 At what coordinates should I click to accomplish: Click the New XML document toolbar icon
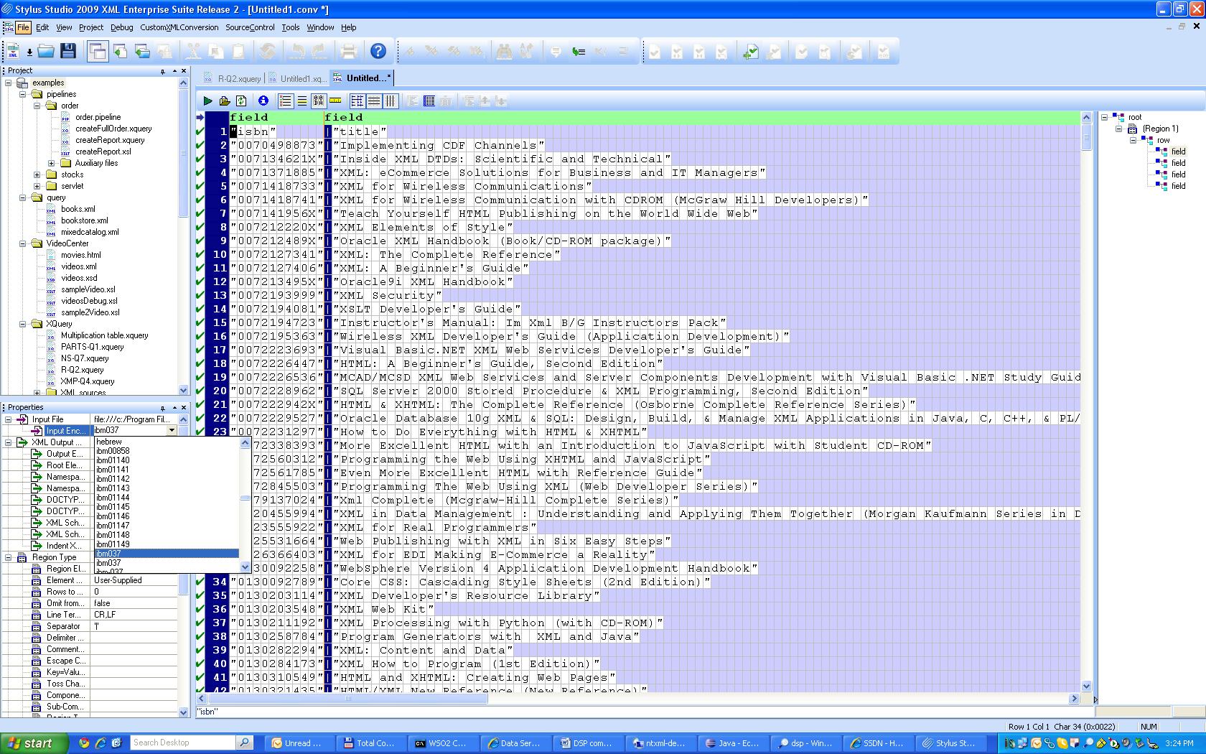(x=13, y=51)
